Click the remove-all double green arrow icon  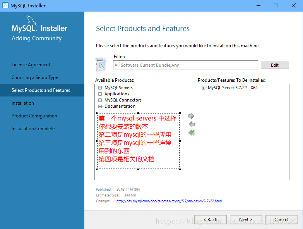(192, 133)
